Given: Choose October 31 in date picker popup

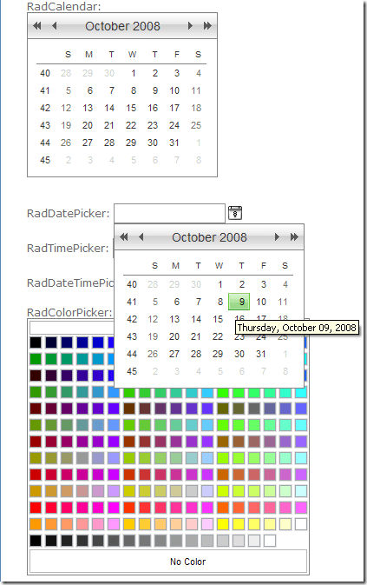Looking at the screenshot, I should [x=261, y=354].
